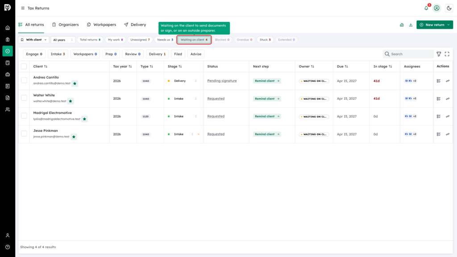
Task: Toggle dark mode moon icon
Action: click(449, 8)
